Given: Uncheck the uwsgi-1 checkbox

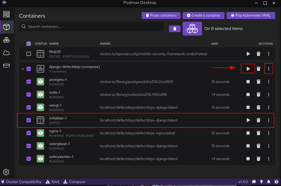Looking at the screenshot, I should tap(29, 107).
